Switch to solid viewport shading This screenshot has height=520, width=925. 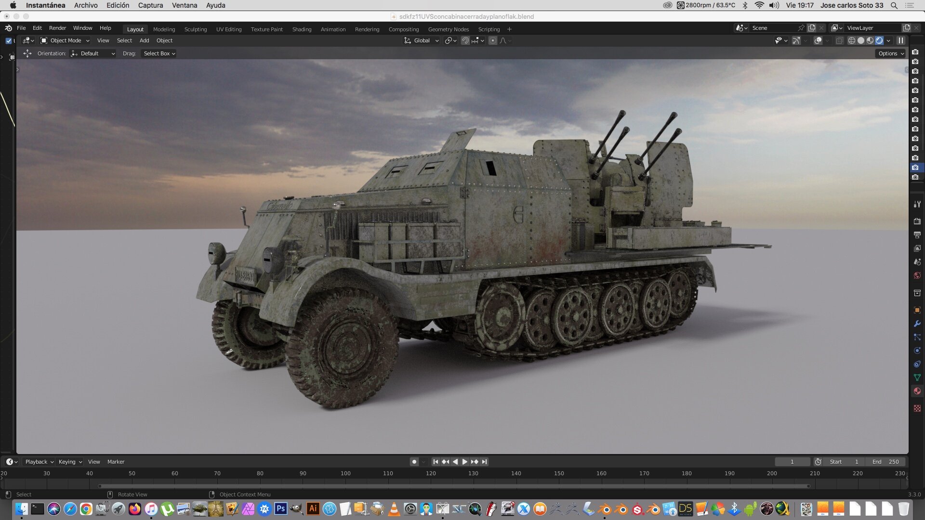point(860,40)
